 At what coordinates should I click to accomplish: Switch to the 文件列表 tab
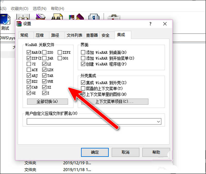74,35
